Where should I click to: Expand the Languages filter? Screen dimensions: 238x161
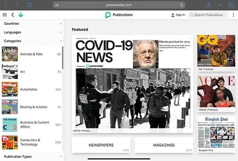pyautogui.click(x=32, y=32)
